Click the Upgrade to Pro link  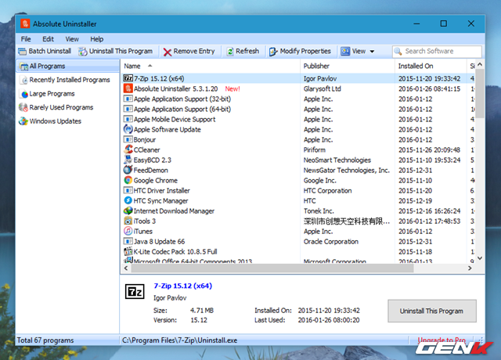[442, 340]
